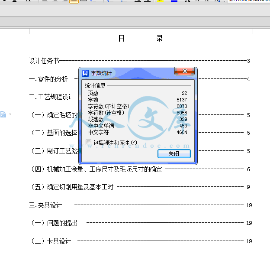
Task: Click page number 6 of the (四) entry
Action: (248, 169)
